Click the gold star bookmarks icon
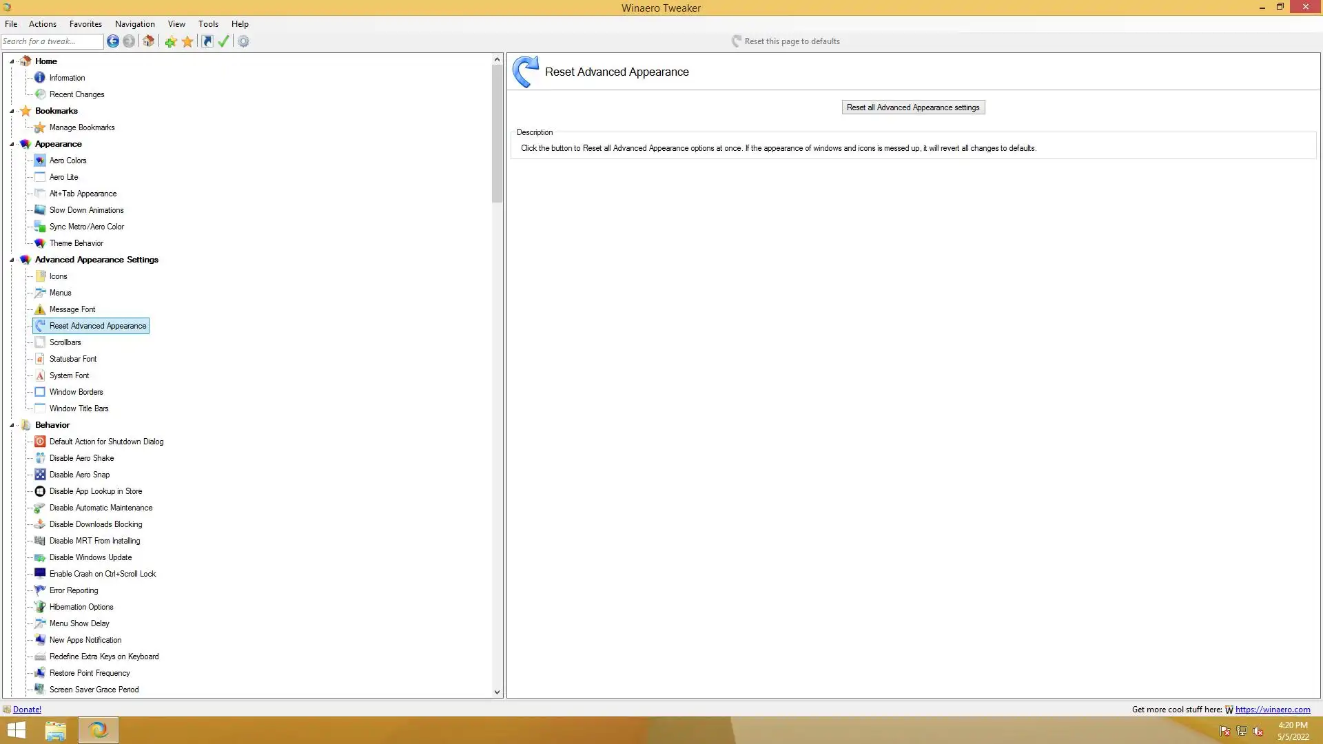The image size is (1323, 744). [x=187, y=41]
